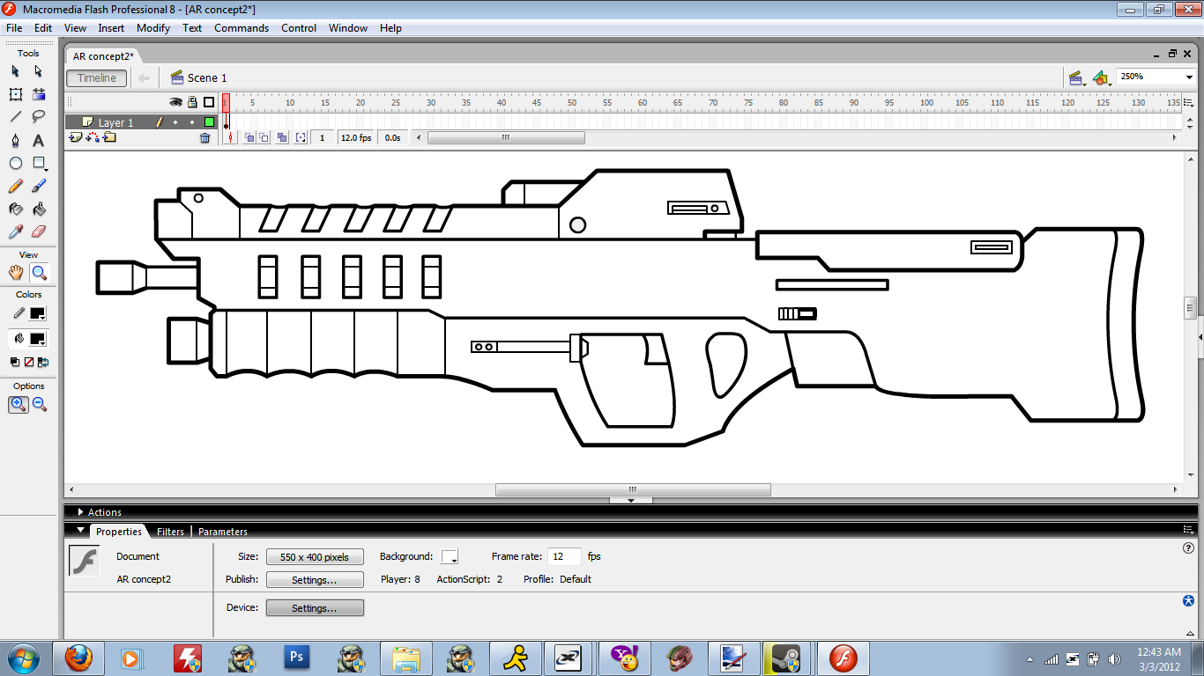
Task: Open the Modify menu
Action: pyautogui.click(x=152, y=28)
